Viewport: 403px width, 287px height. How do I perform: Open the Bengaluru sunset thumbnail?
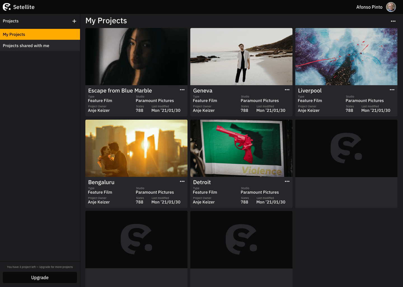click(x=136, y=148)
